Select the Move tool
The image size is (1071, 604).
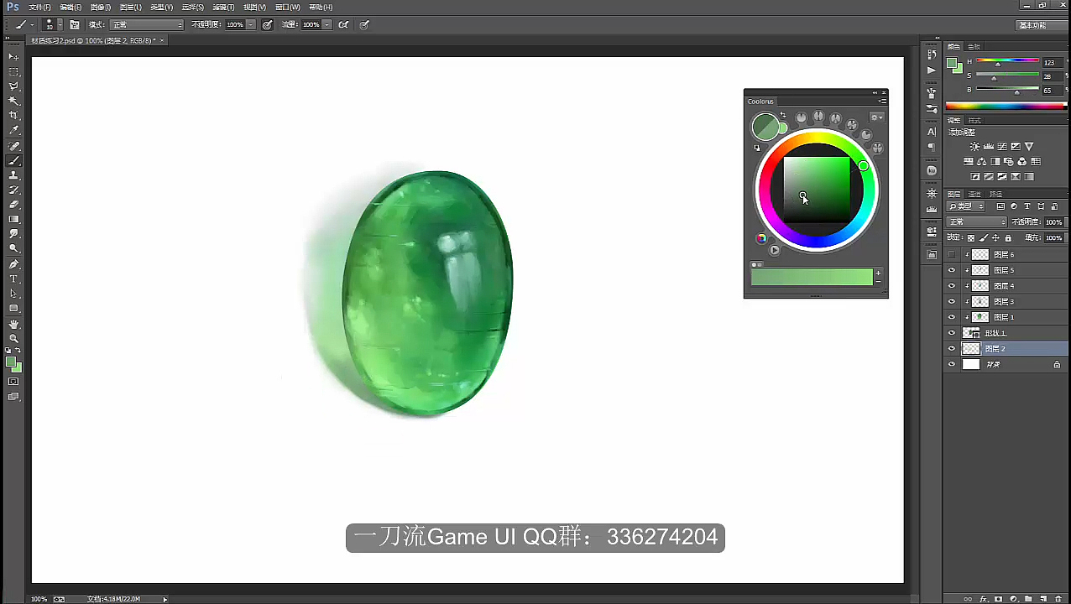pos(13,56)
